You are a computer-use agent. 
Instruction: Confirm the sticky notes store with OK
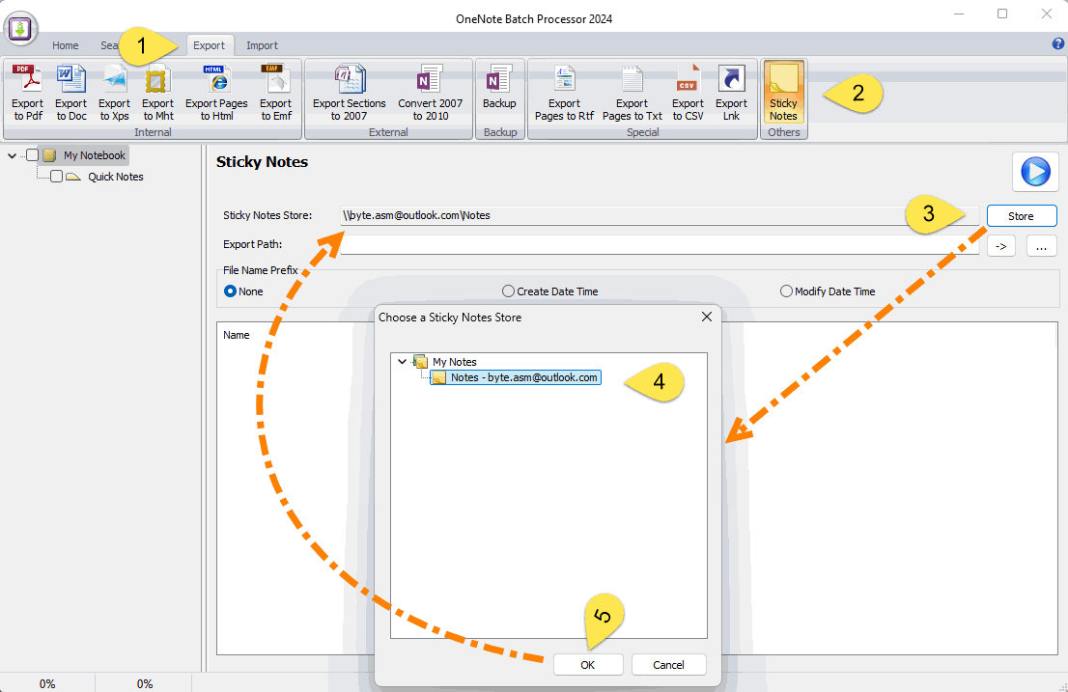(587, 664)
